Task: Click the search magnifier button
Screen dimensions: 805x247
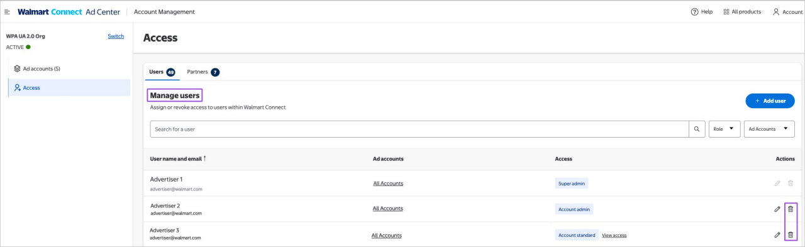Action: (x=697, y=129)
